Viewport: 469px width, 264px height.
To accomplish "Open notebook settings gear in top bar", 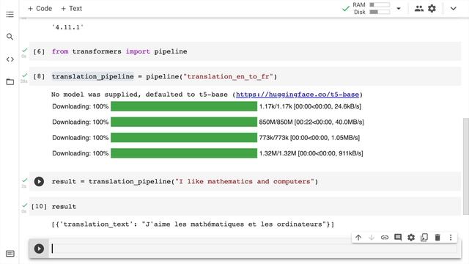I will point(432,8).
